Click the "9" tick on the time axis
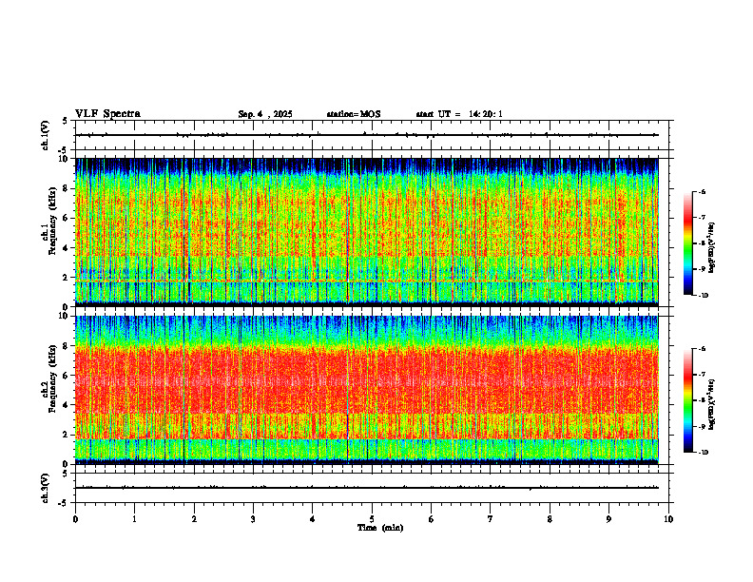This screenshot has width=753, height=582. click(x=608, y=519)
